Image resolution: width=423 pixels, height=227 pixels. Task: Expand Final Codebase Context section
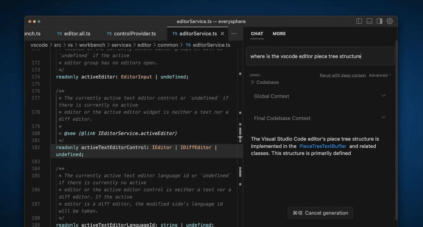[x=320, y=118]
